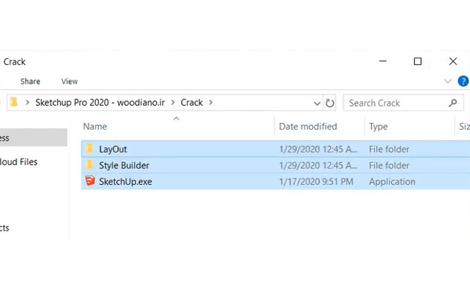This screenshot has width=470, height=293.
Task: Expand the chevron after the address bar folder icon
Action: pos(27,103)
